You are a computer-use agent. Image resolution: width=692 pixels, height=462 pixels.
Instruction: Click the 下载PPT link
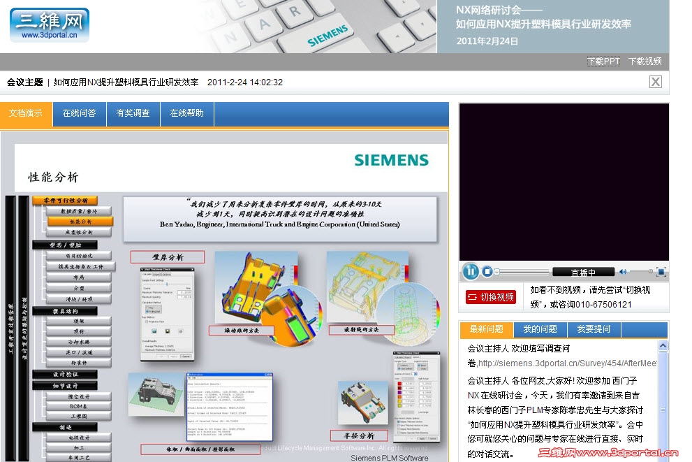pyautogui.click(x=603, y=62)
